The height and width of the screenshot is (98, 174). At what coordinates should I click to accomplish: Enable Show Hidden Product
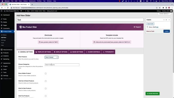tap(46, 73)
